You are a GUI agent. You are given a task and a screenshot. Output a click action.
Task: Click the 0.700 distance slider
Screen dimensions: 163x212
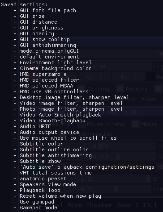point(124,157)
